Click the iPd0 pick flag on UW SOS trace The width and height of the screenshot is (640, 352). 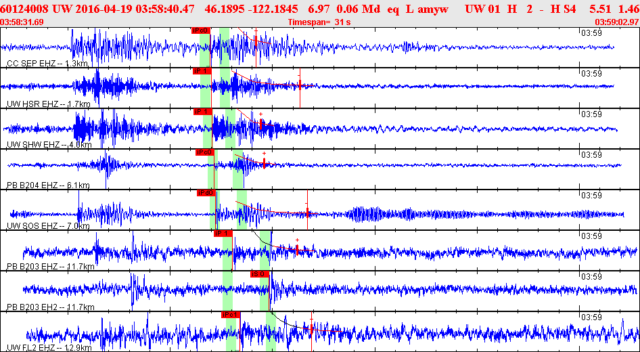click(x=206, y=193)
